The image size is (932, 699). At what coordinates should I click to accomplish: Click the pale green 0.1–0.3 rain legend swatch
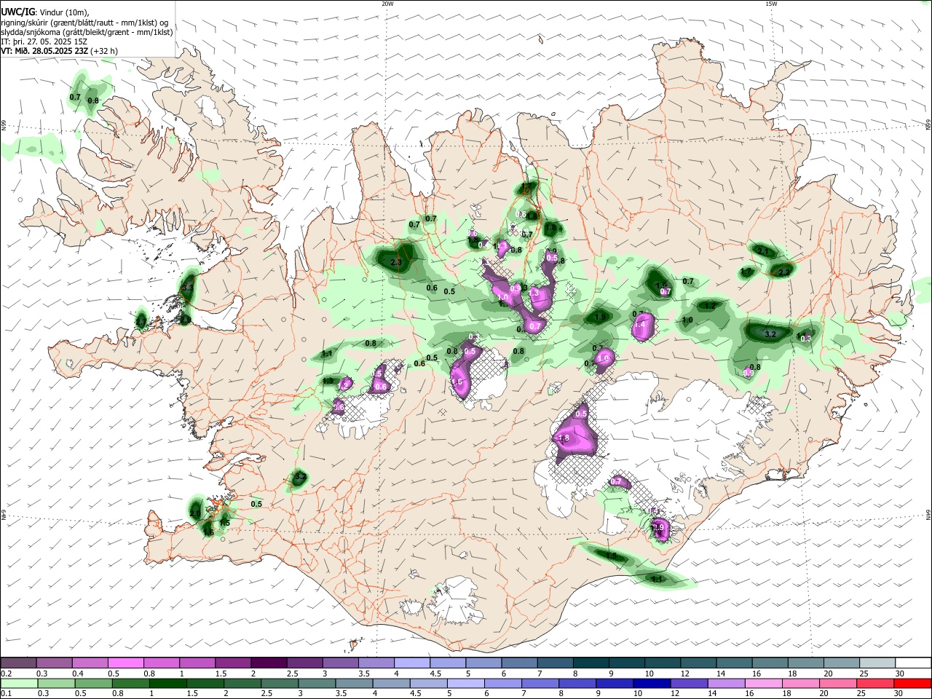pos(18,683)
